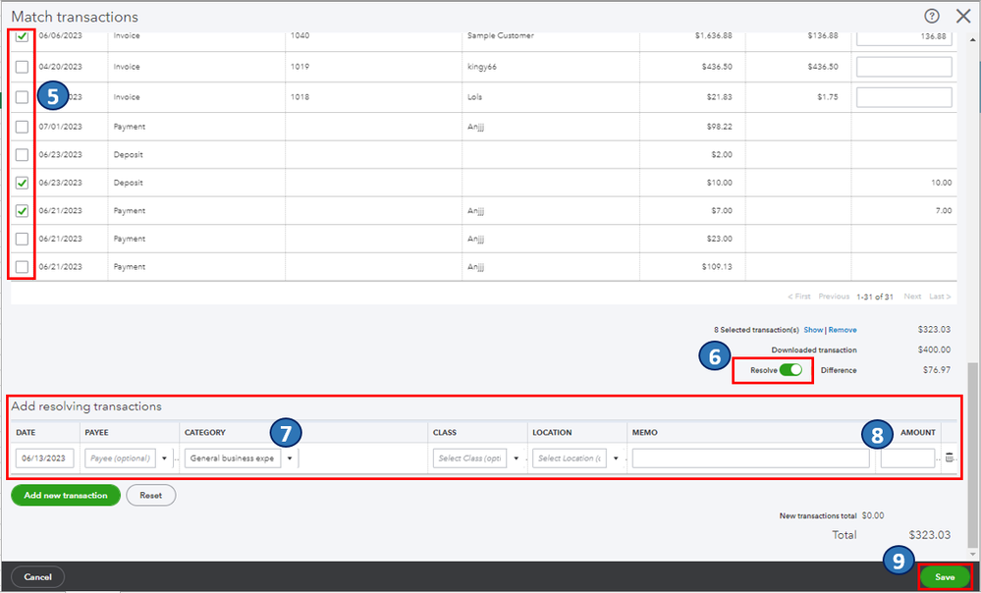
Task: Click the $1,636.88 amount cell
Action: click(x=713, y=35)
